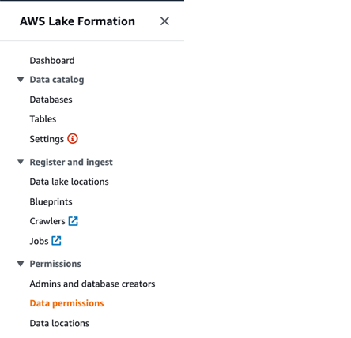Image resolution: width=351 pixels, height=338 pixels.
Task: Collapse the Register and ingest section arrow
Action: tap(21, 162)
